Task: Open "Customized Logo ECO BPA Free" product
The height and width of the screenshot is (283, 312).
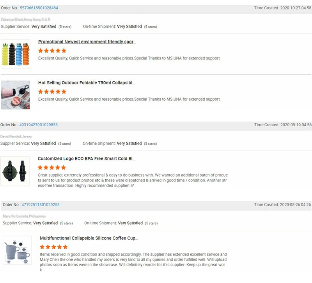Action: tap(87, 159)
